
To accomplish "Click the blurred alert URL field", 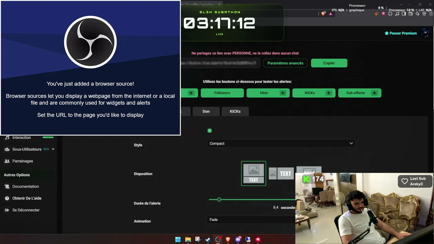I will 220,63.
